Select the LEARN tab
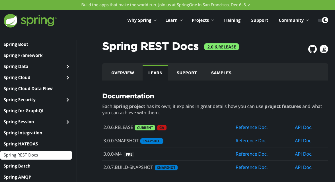The image size is (335, 182). tap(155, 73)
